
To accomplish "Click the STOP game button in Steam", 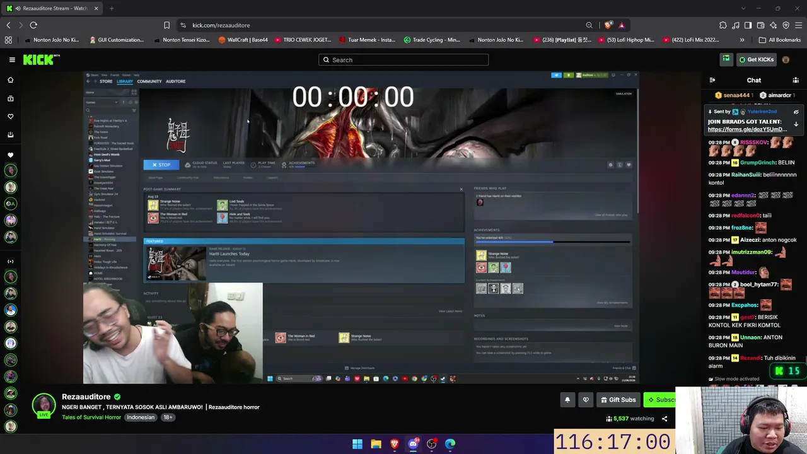I will (161, 165).
